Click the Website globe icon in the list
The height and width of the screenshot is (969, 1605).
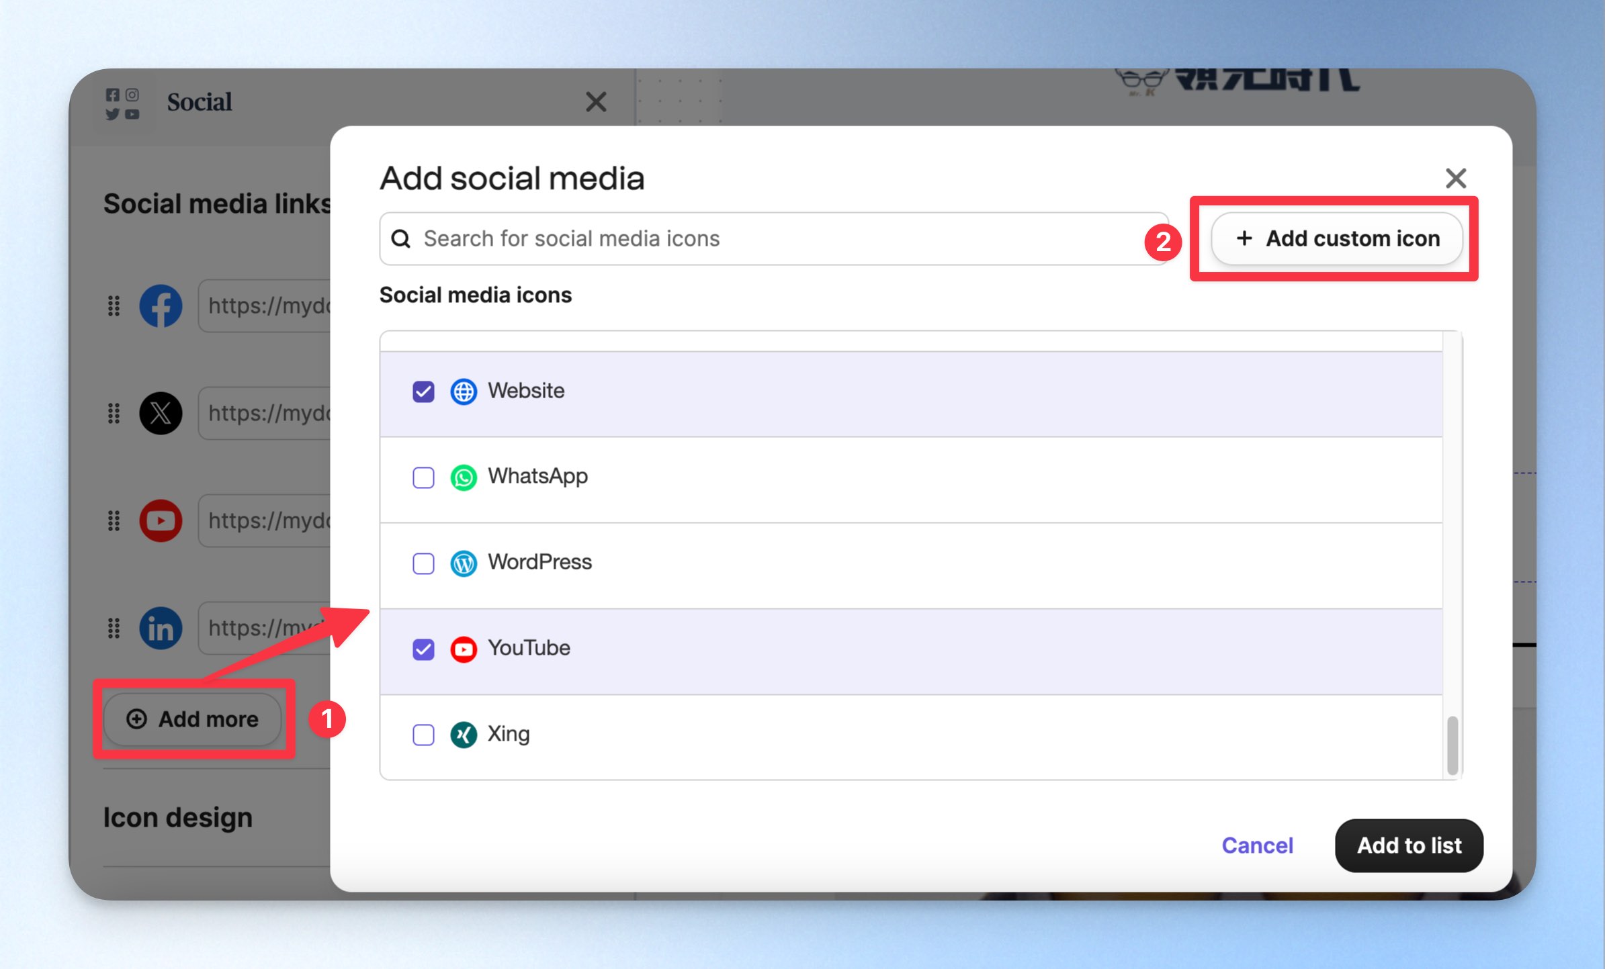pos(464,391)
